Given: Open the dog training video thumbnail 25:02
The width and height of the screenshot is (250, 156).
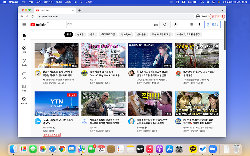Looking at the screenshot, I should pos(57,56).
